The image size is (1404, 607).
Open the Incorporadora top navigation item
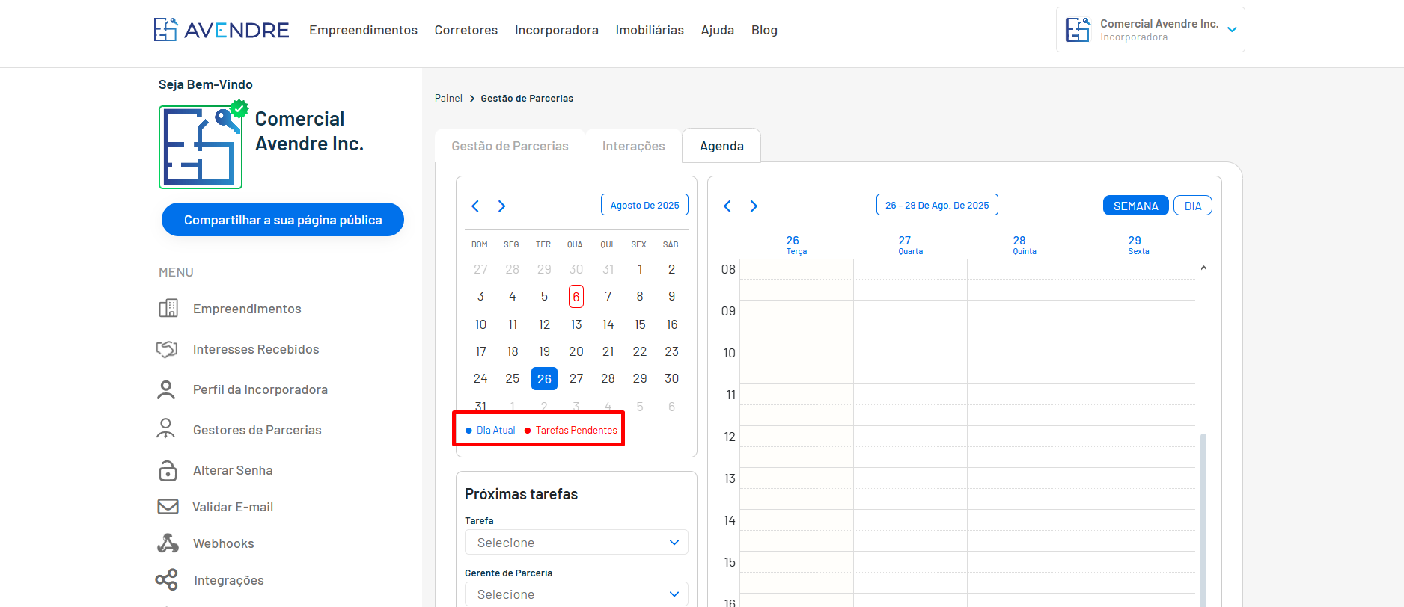pyautogui.click(x=557, y=30)
